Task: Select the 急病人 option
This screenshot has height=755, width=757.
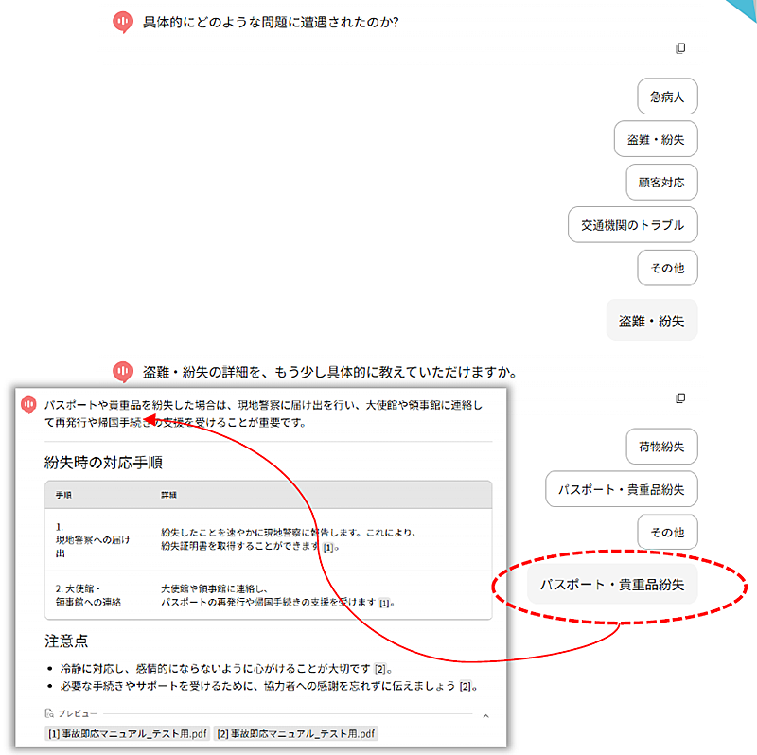Action: (x=666, y=97)
